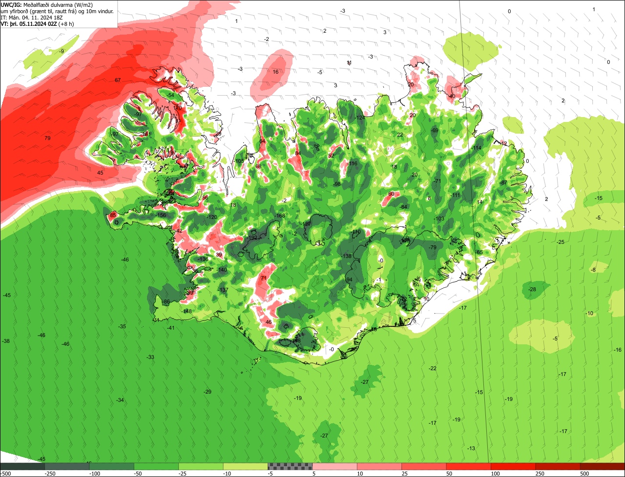Select the legend swatch between 100 and 250
Screen dimensions: 625x477
click(x=513, y=466)
